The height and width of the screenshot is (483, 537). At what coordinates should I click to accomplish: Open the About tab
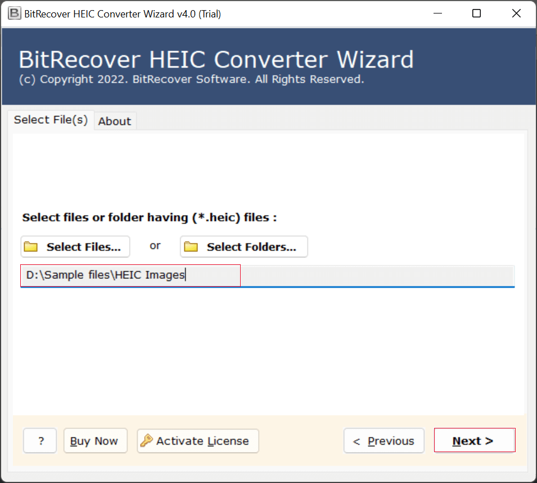pyautogui.click(x=115, y=121)
